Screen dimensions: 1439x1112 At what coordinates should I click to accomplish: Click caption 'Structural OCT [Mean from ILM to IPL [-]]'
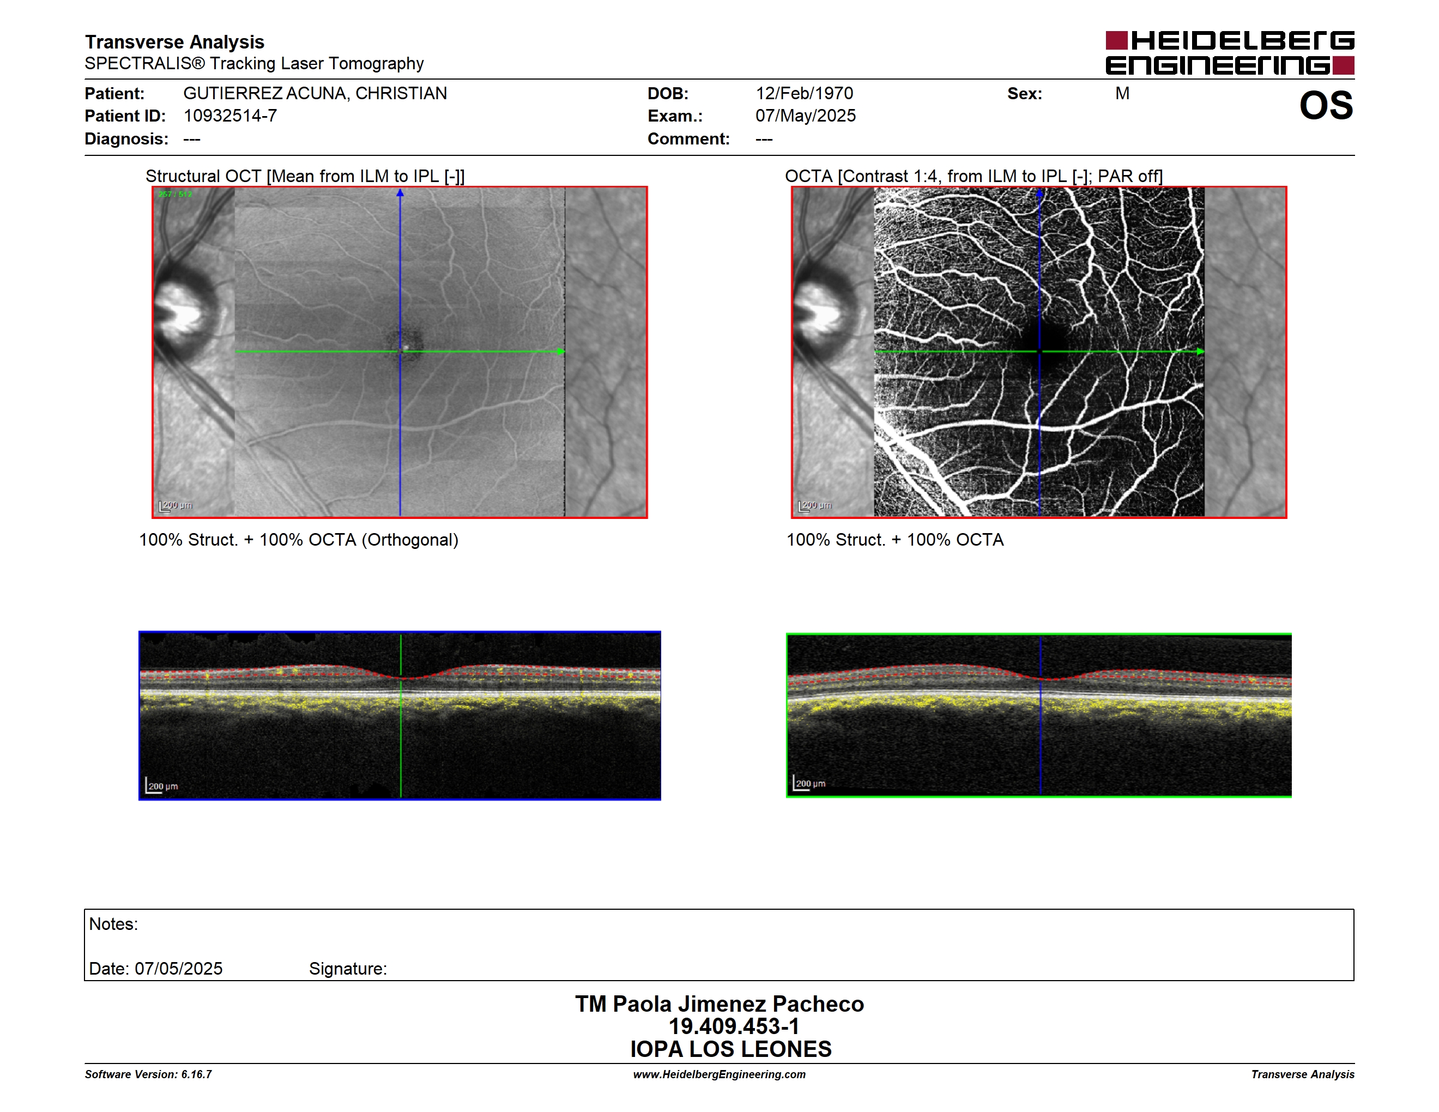tap(305, 176)
